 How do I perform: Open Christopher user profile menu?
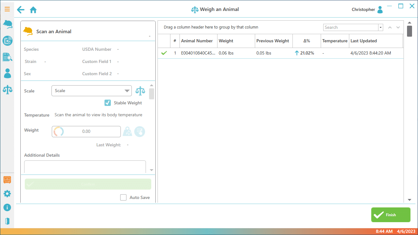(x=380, y=10)
